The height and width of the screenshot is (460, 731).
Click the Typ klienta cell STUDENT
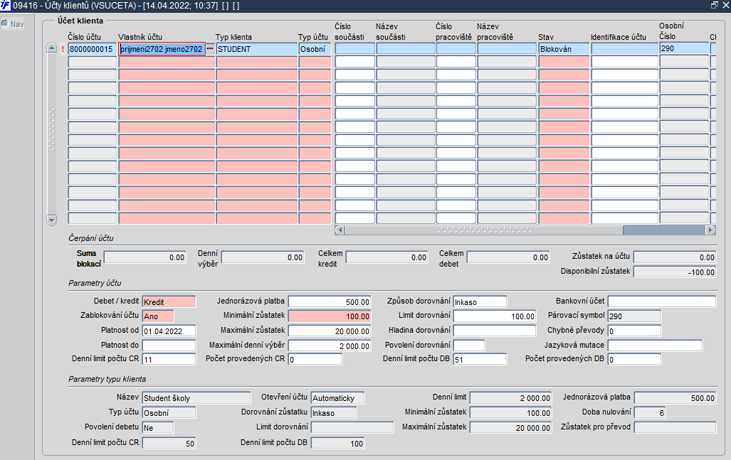pos(256,49)
